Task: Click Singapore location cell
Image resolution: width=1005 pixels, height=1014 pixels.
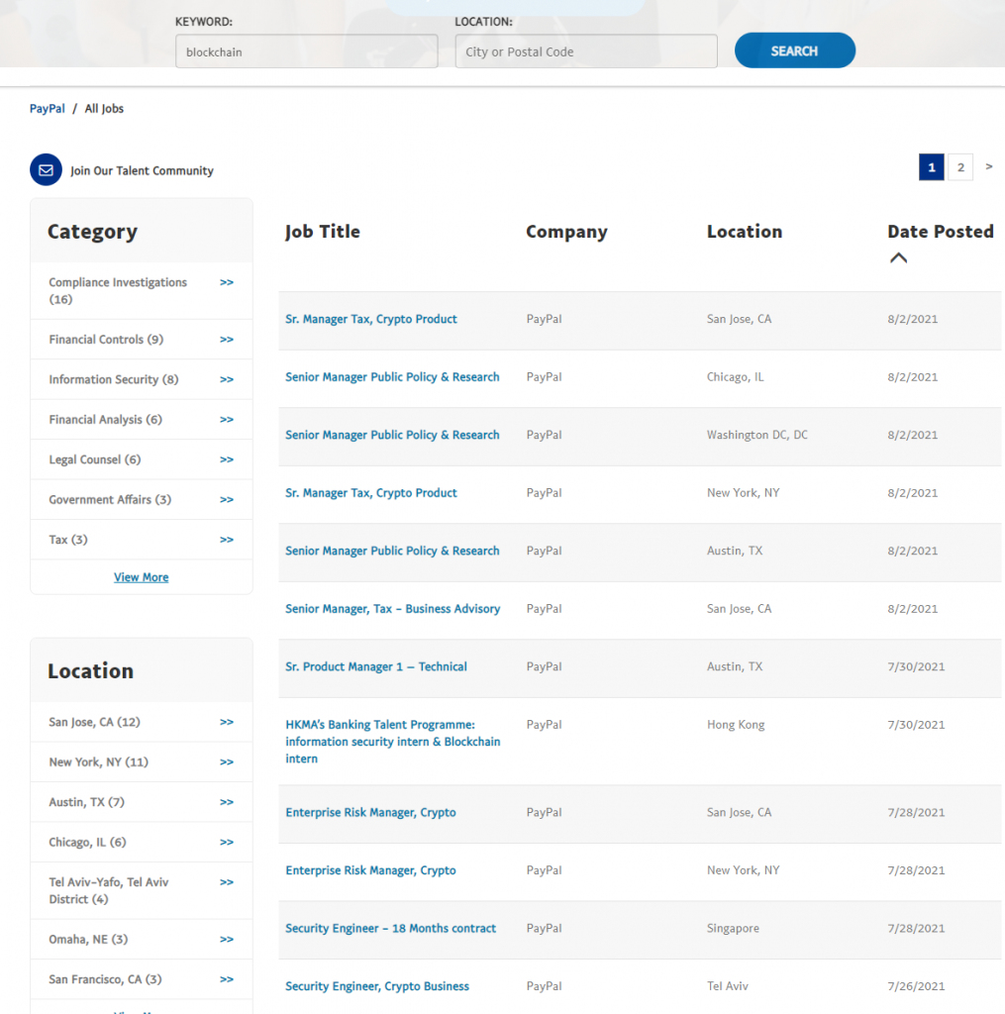Action: (x=733, y=929)
